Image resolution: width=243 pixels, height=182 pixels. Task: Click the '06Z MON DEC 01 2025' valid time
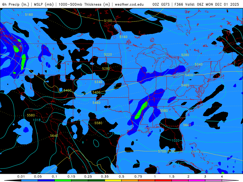point(218,4)
